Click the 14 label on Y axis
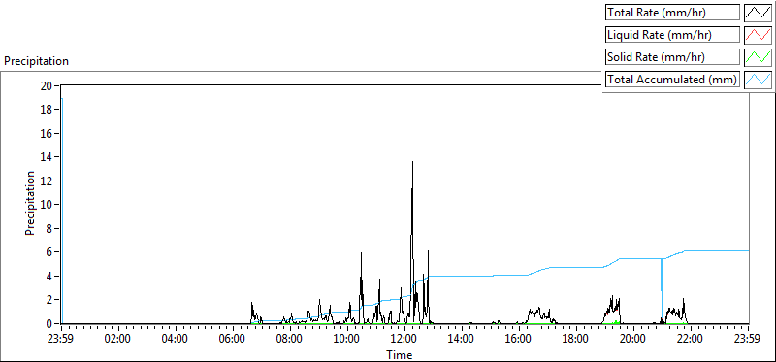The image size is (776, 362). pyautogui.click(x=48, y=157)
